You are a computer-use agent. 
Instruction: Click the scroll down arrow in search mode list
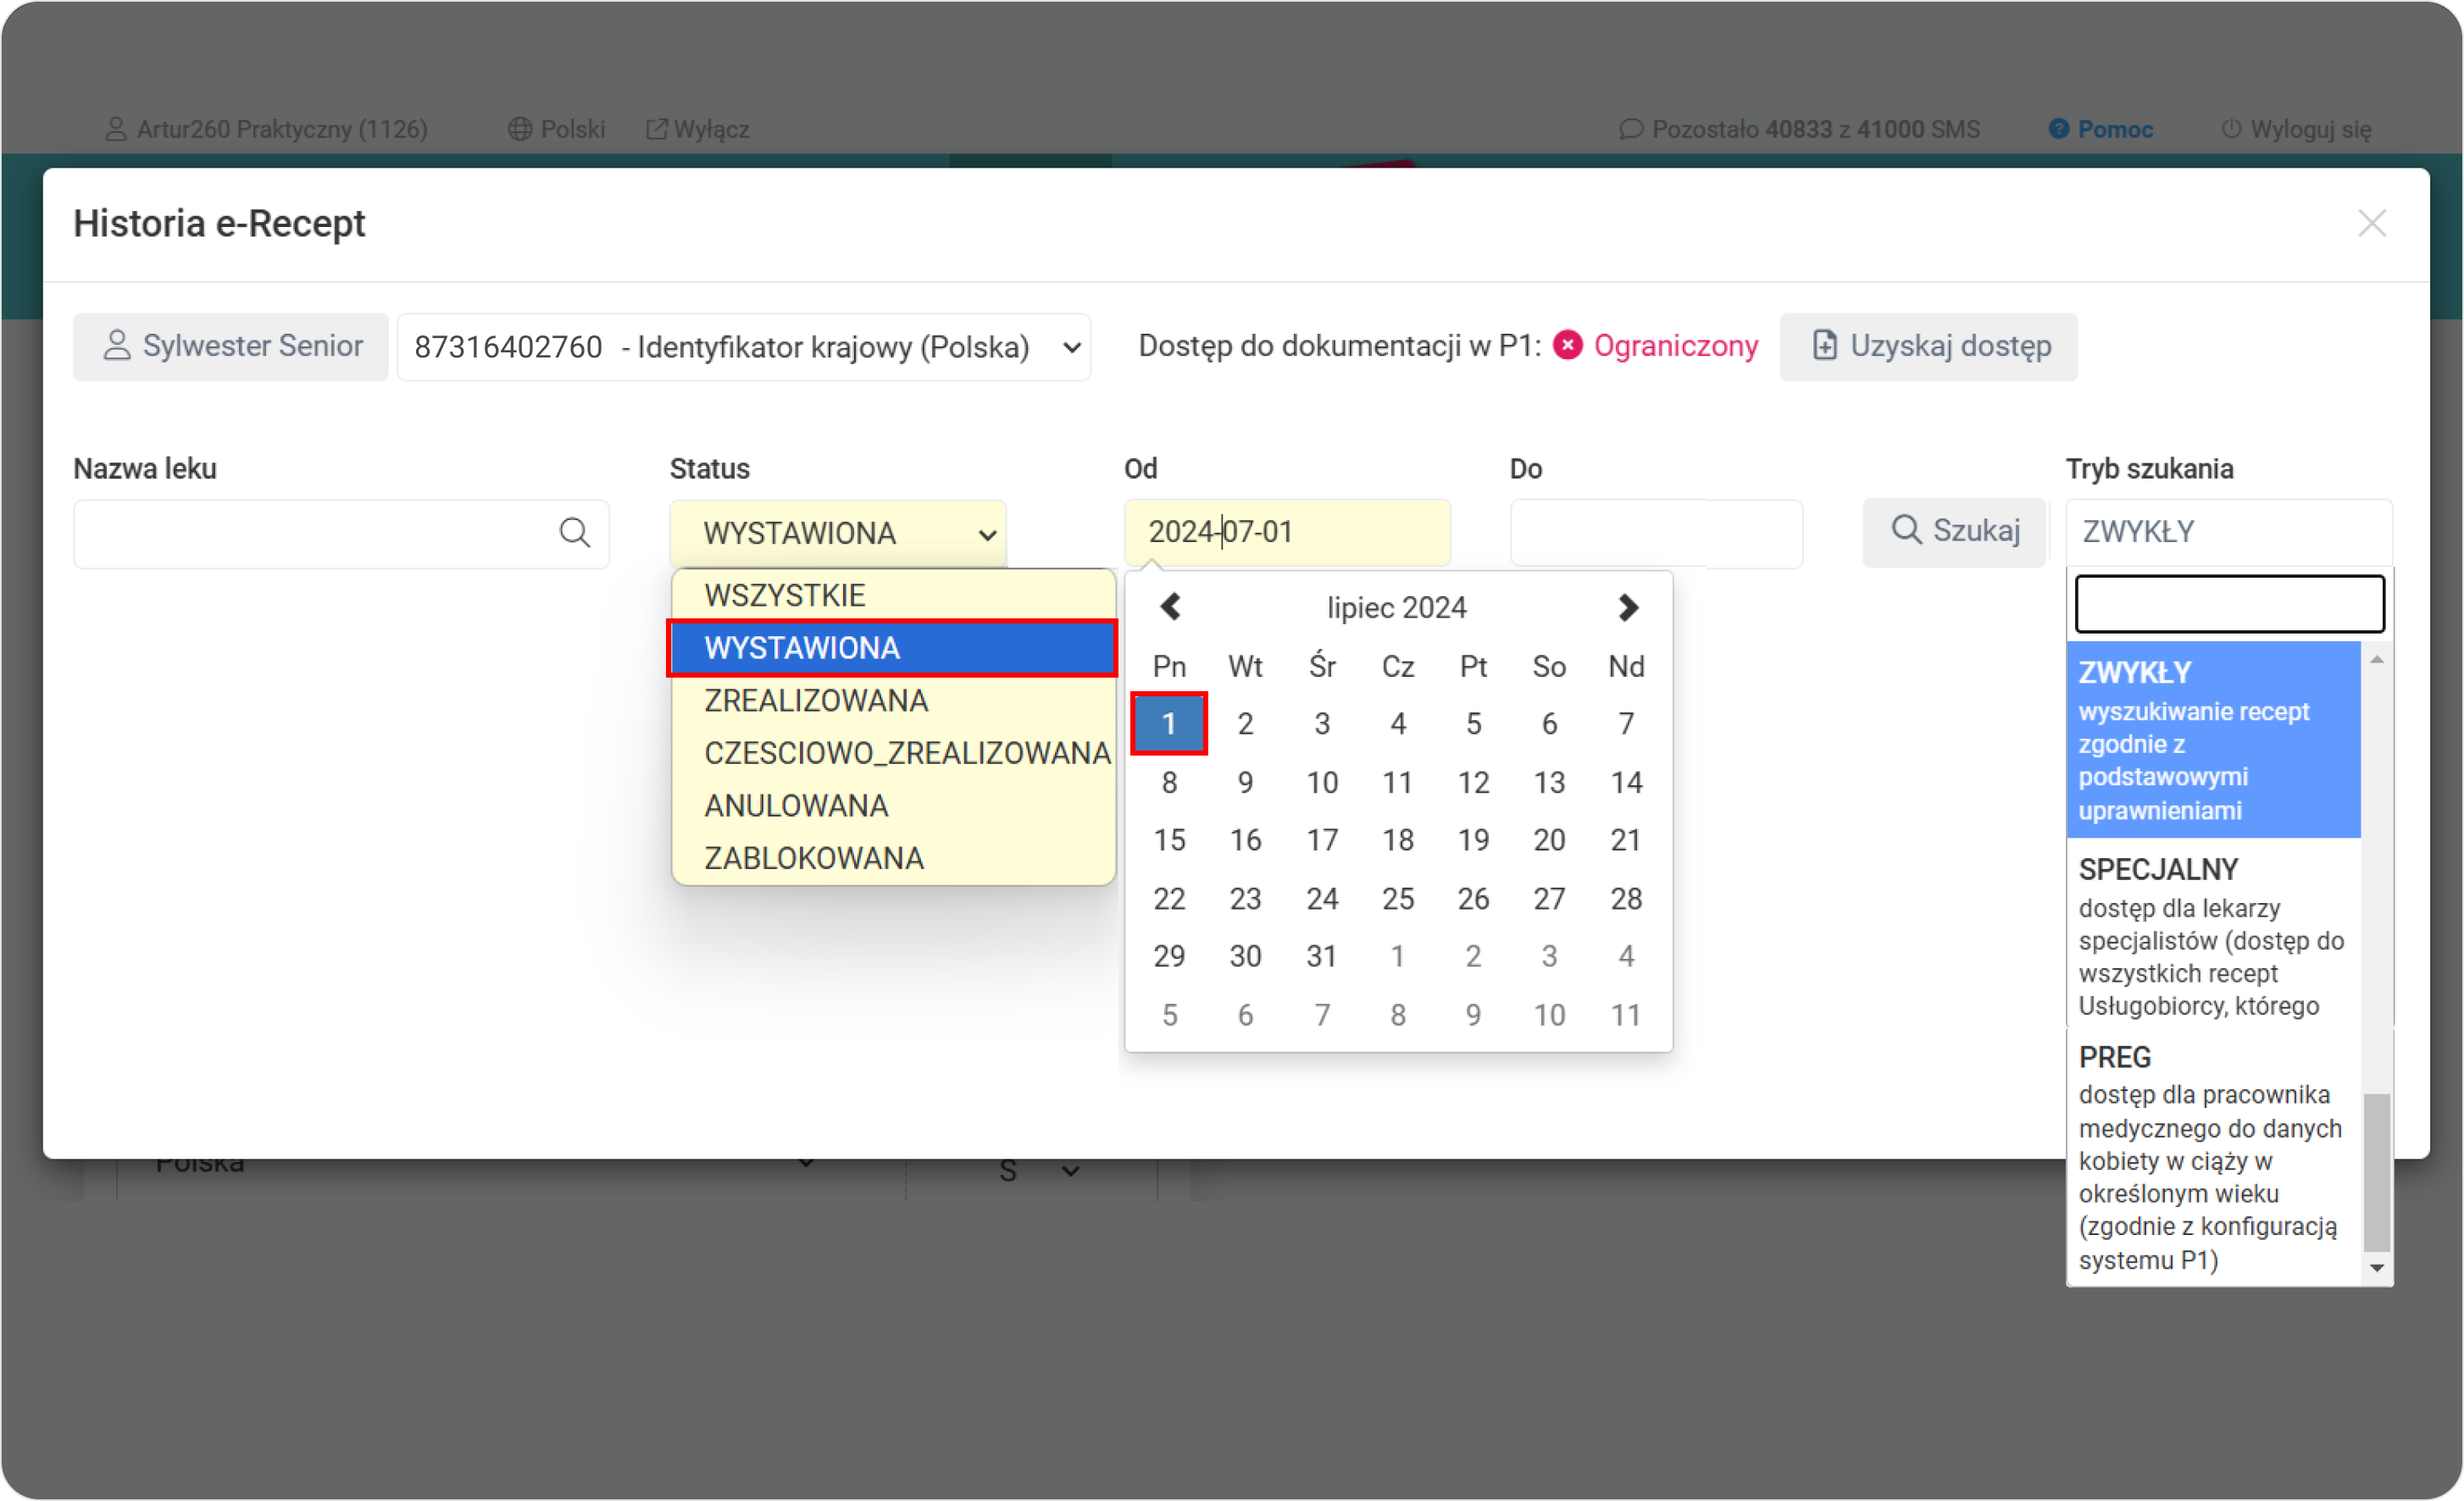pyautogui.click(x=2377, y=1268)
